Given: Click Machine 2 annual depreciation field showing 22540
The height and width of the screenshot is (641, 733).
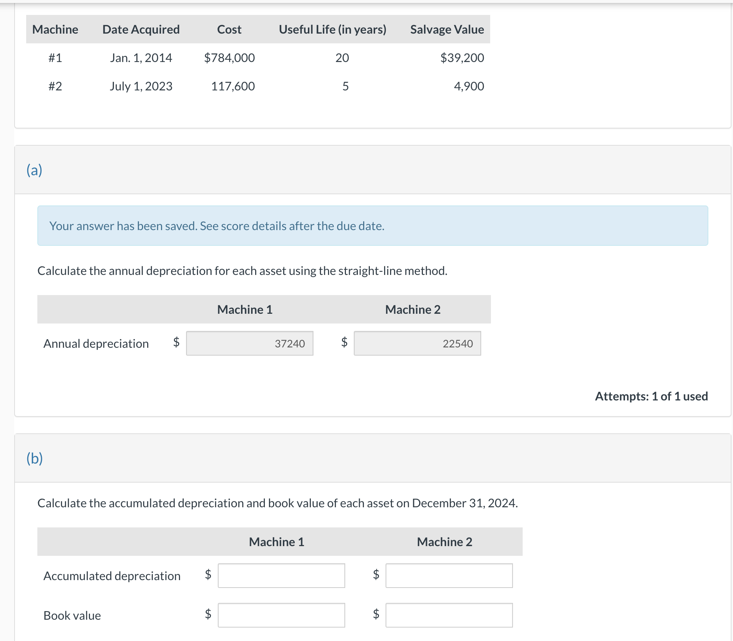Looking at the screenshot, I should [x=417, y=343].
